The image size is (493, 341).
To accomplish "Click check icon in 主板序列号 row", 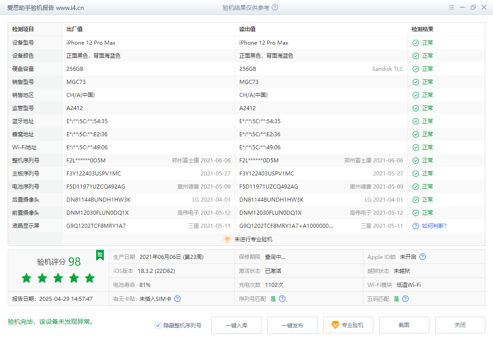I will tap(416, 174).
